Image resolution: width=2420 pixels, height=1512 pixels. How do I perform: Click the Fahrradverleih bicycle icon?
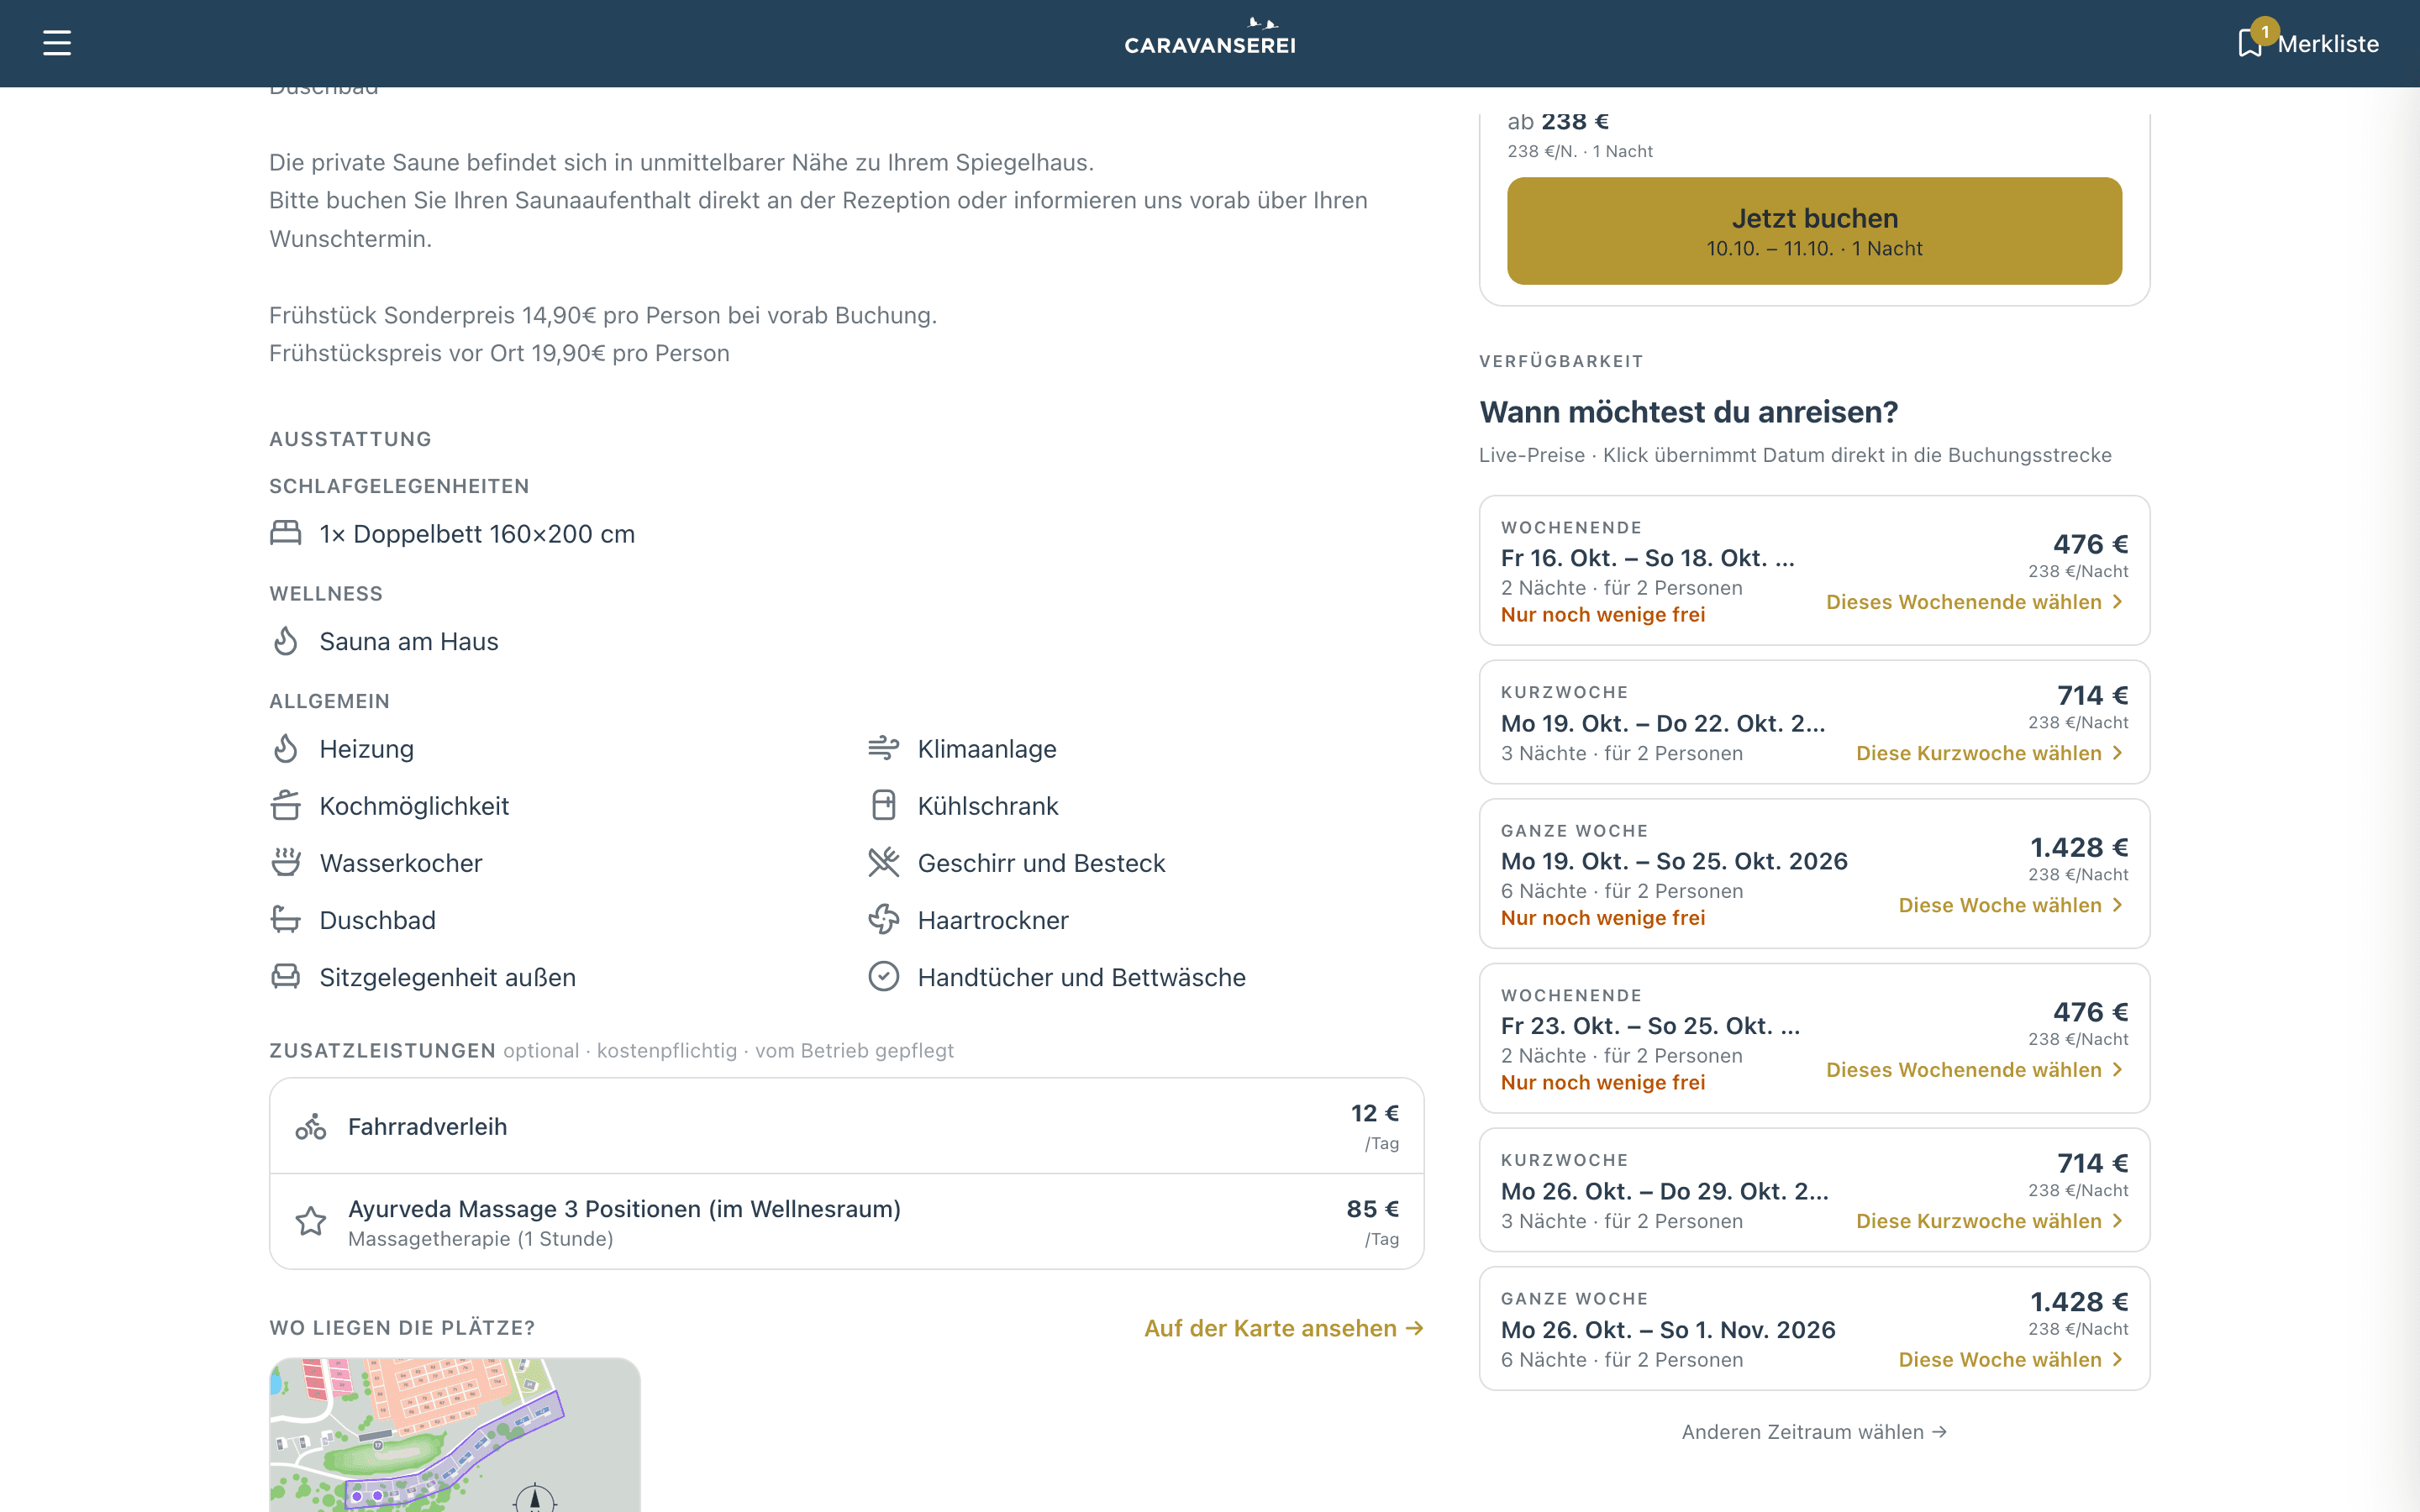coord(311,1127)
